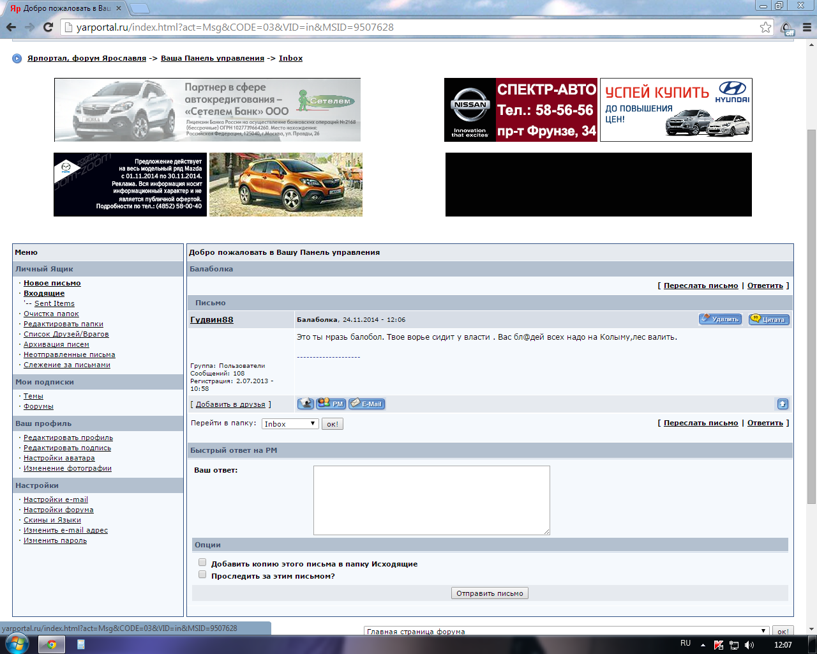This screenshot has width=817, height=654.
Task: Click the Цитата quote button
Action: coord(769,319)
